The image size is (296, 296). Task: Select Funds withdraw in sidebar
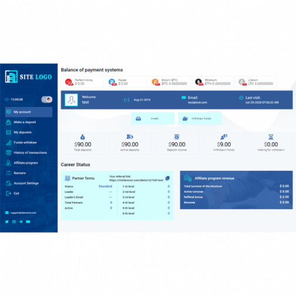pos(25,143)
